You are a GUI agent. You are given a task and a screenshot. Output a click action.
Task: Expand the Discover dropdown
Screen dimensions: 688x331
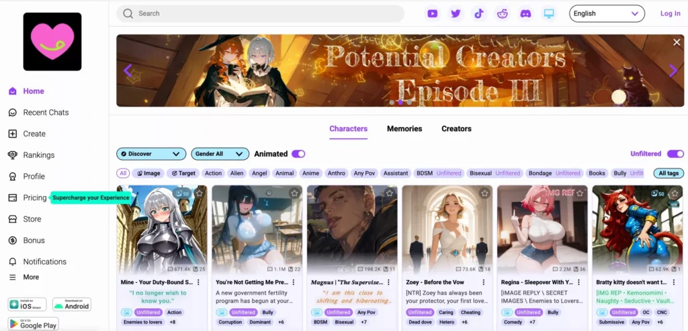pos(151,154)
